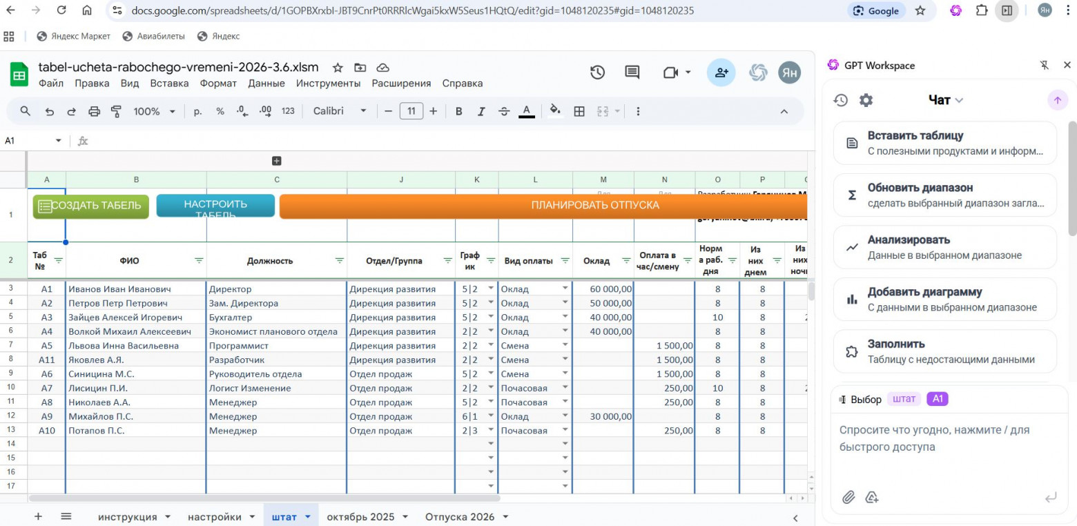Click the borders icon in toolbar
The image size is (1077, 526).
[x=579, y=111]
